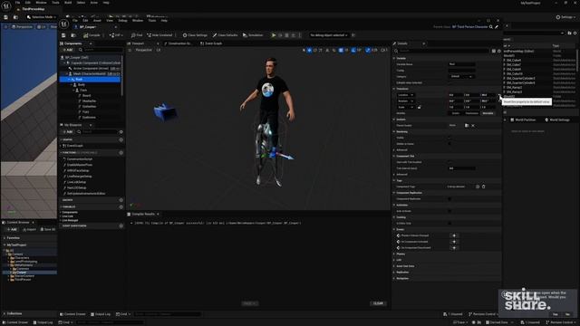Click the trash icon for Component Tags
Screen dimensions: 580x326
click(483, 187)
